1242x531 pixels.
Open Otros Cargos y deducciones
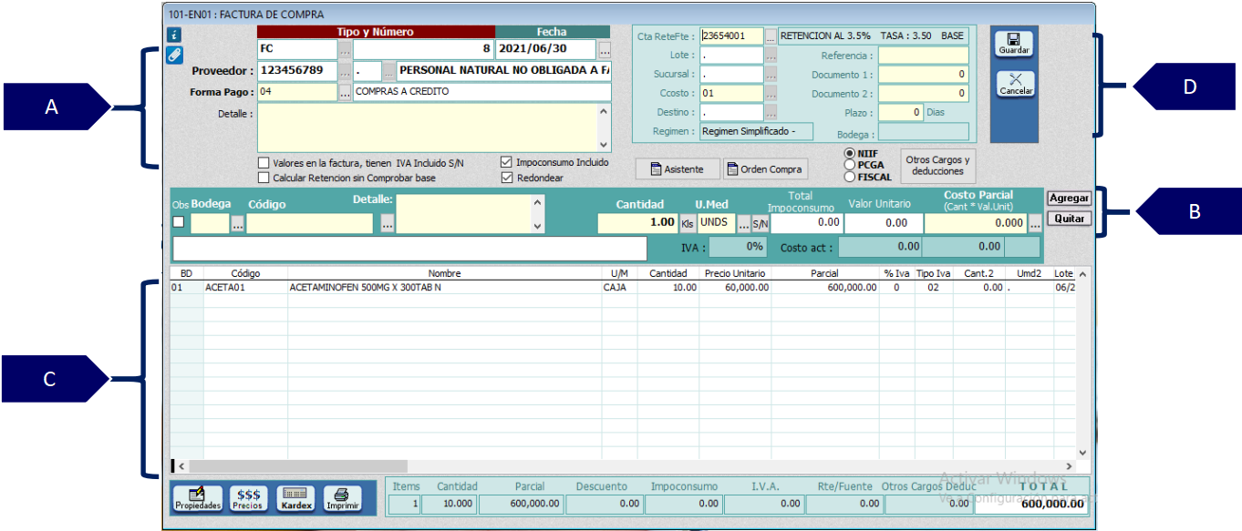937,166
